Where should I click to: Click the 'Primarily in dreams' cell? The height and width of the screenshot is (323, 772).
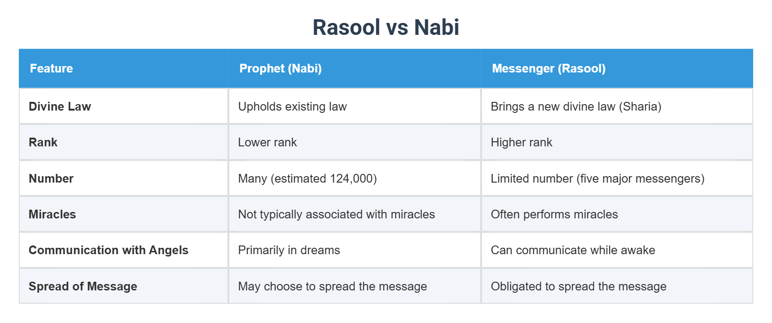tap(355, 250)
